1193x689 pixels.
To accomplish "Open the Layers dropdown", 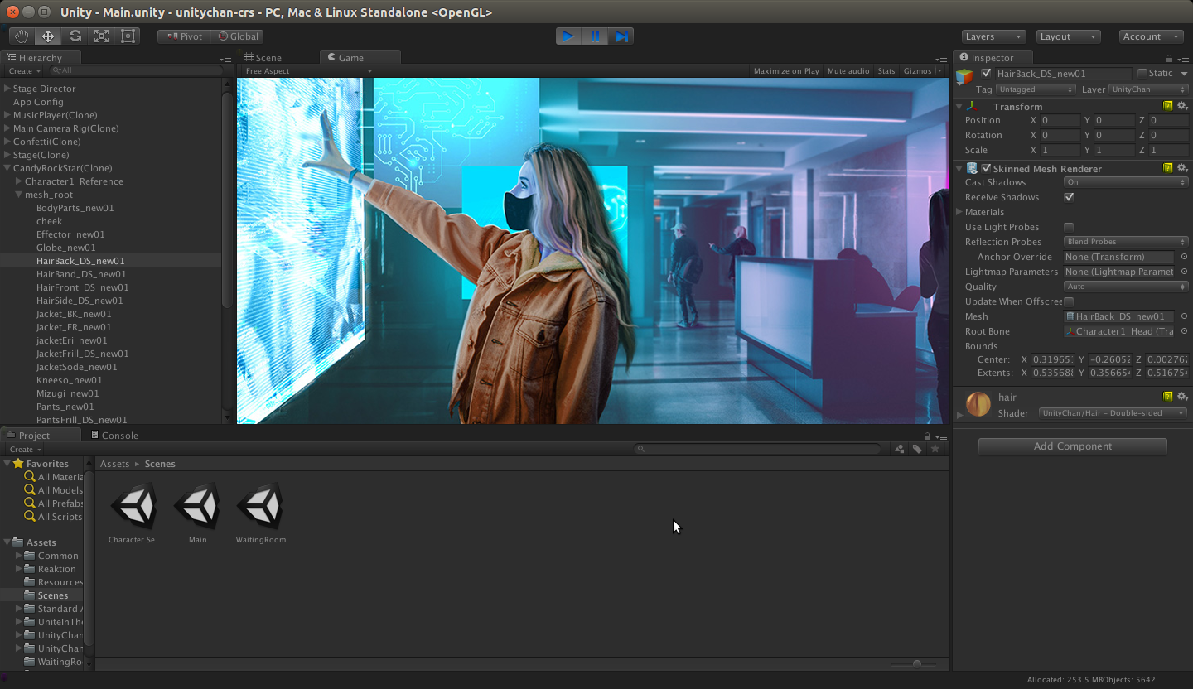I will tap(993, 36).
